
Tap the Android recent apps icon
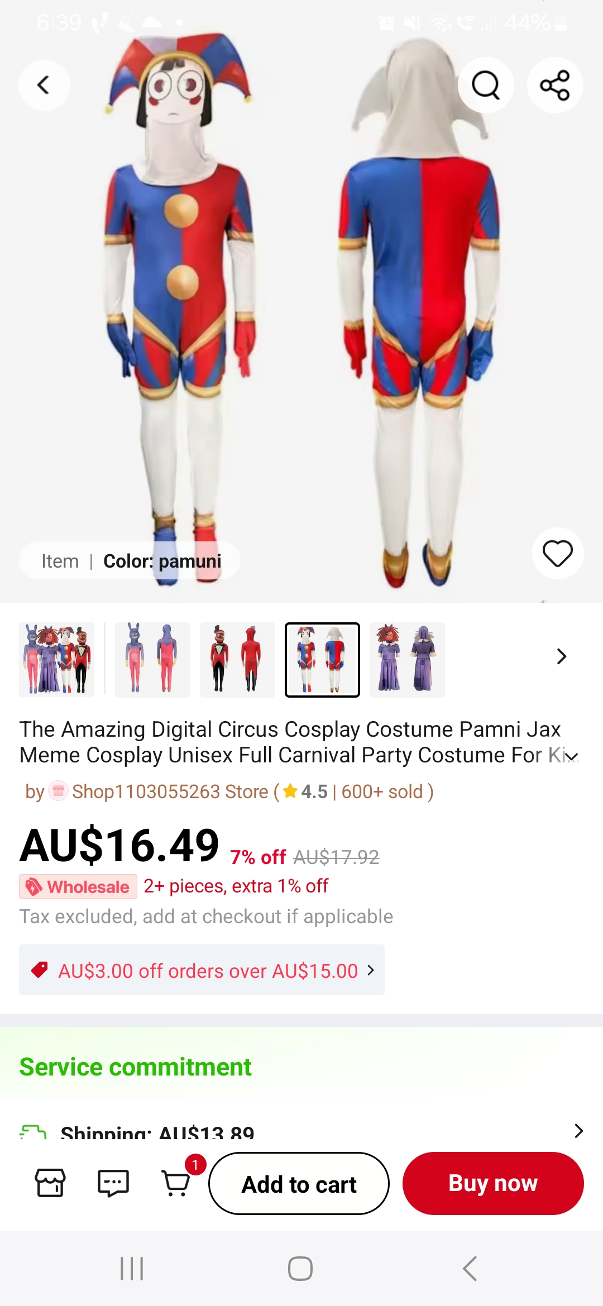132,1269
